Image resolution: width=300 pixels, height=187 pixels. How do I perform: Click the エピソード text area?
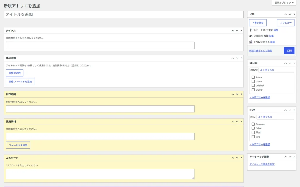pyautogui.click(x=100, y=174)
